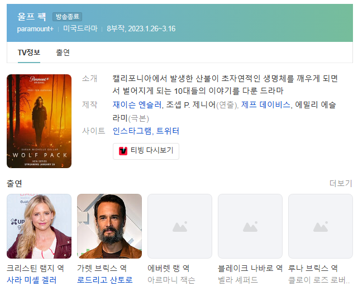Switch to the 출연 tab
The width and height of the screenshot is (358, 291).
(x=63, y=53)
